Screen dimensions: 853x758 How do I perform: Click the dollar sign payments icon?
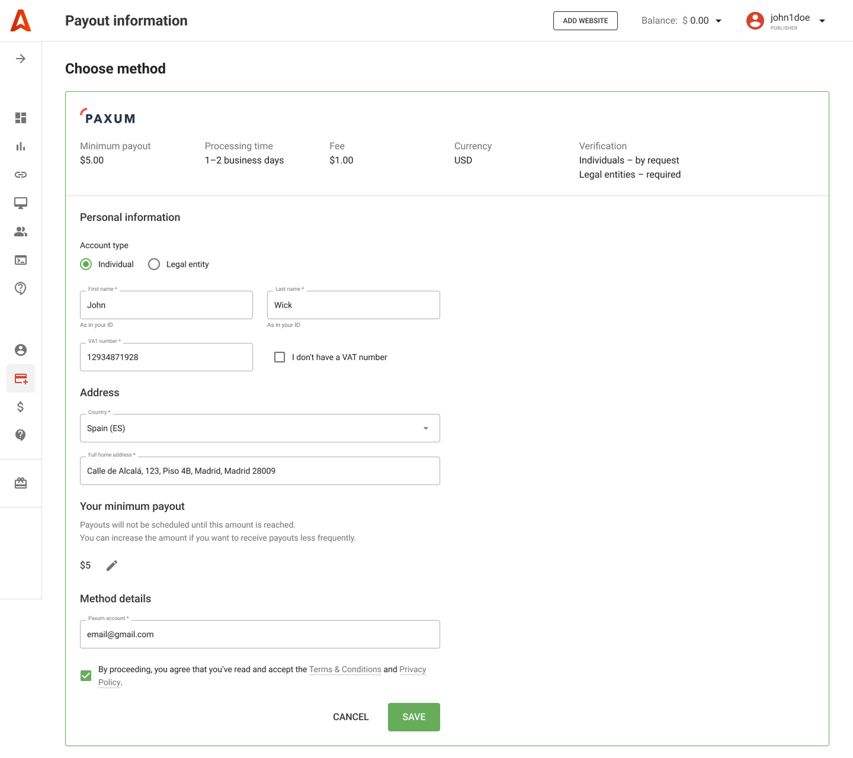21,407
